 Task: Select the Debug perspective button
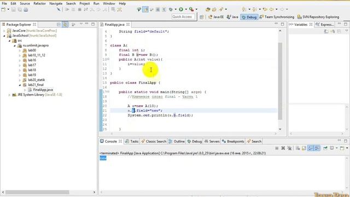(249, 17)
